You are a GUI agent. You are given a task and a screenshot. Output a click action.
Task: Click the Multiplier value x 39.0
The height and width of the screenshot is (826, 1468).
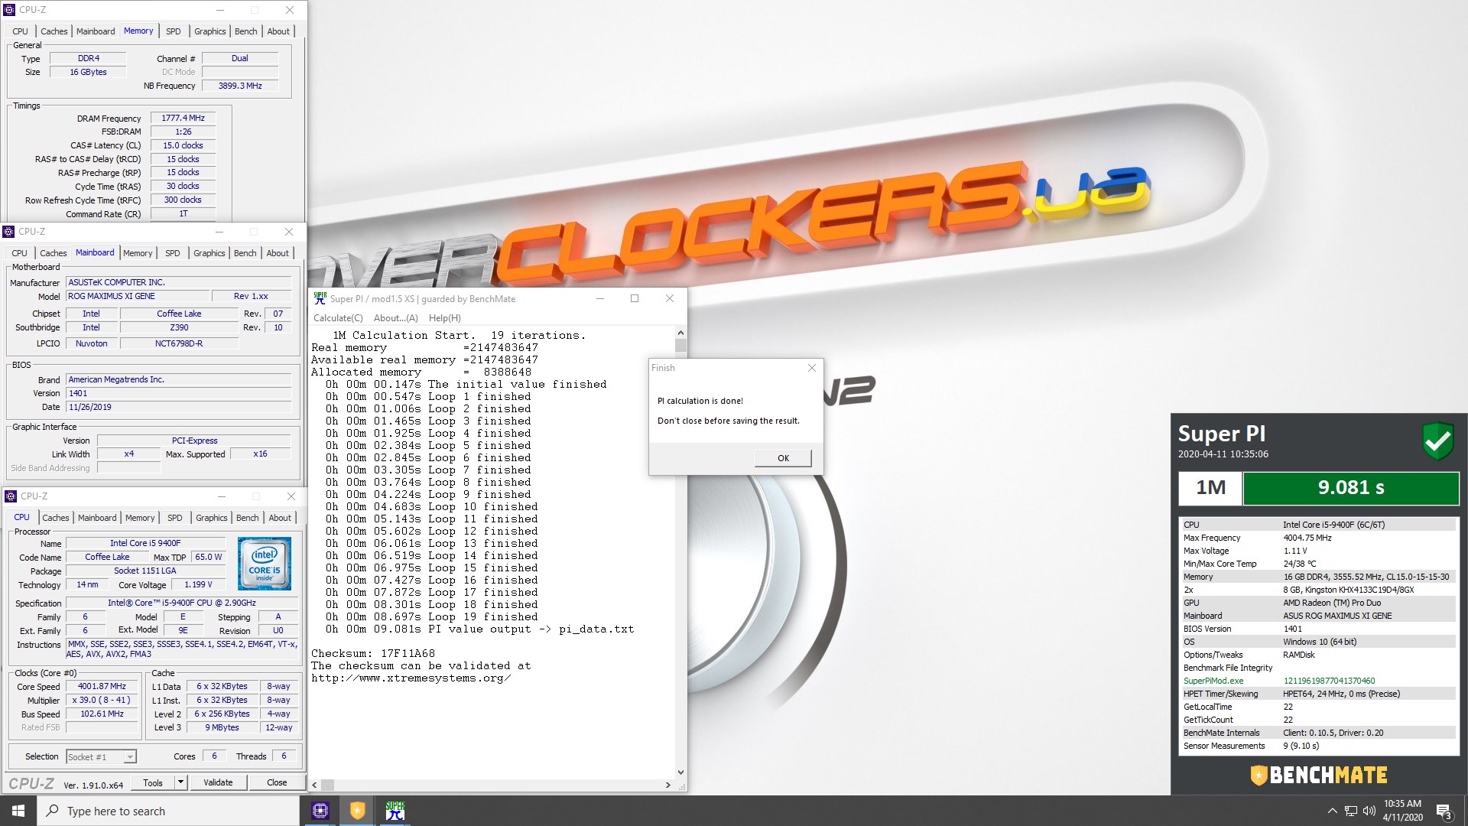point(102,701)
